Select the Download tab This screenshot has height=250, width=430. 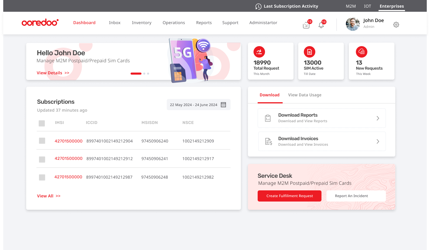(x=270, y=95)
